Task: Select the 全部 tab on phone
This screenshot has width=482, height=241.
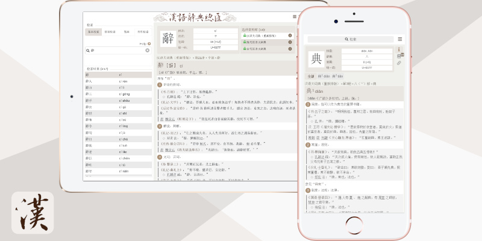Action: click(x=310, y=77)
